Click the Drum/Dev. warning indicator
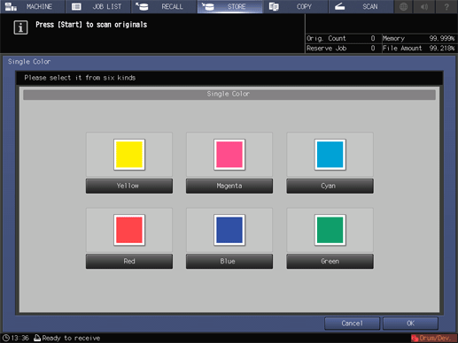 coord(433,338)
